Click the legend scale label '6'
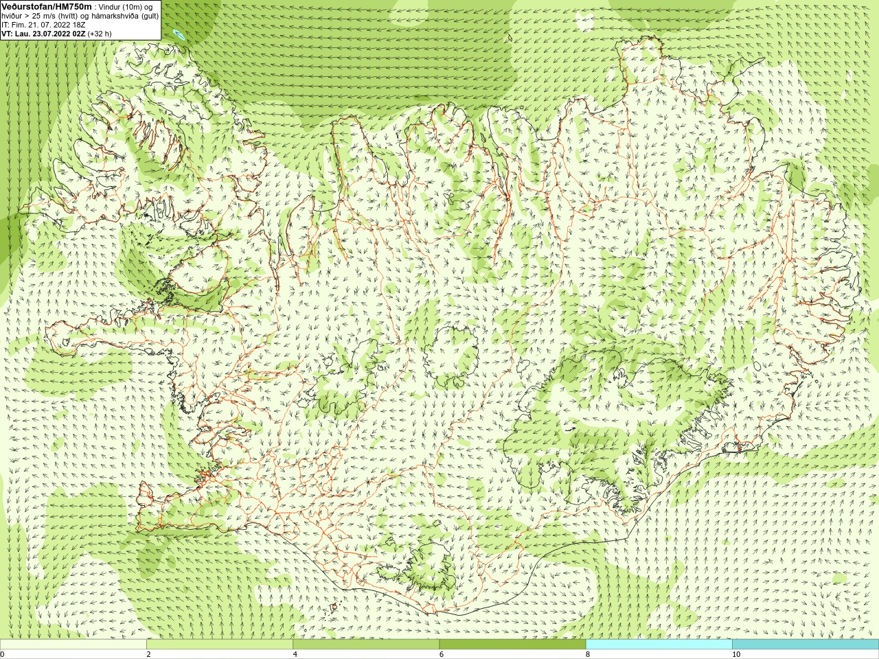The height and width of the screenshot is (659, 879). (x=442, y=654)
